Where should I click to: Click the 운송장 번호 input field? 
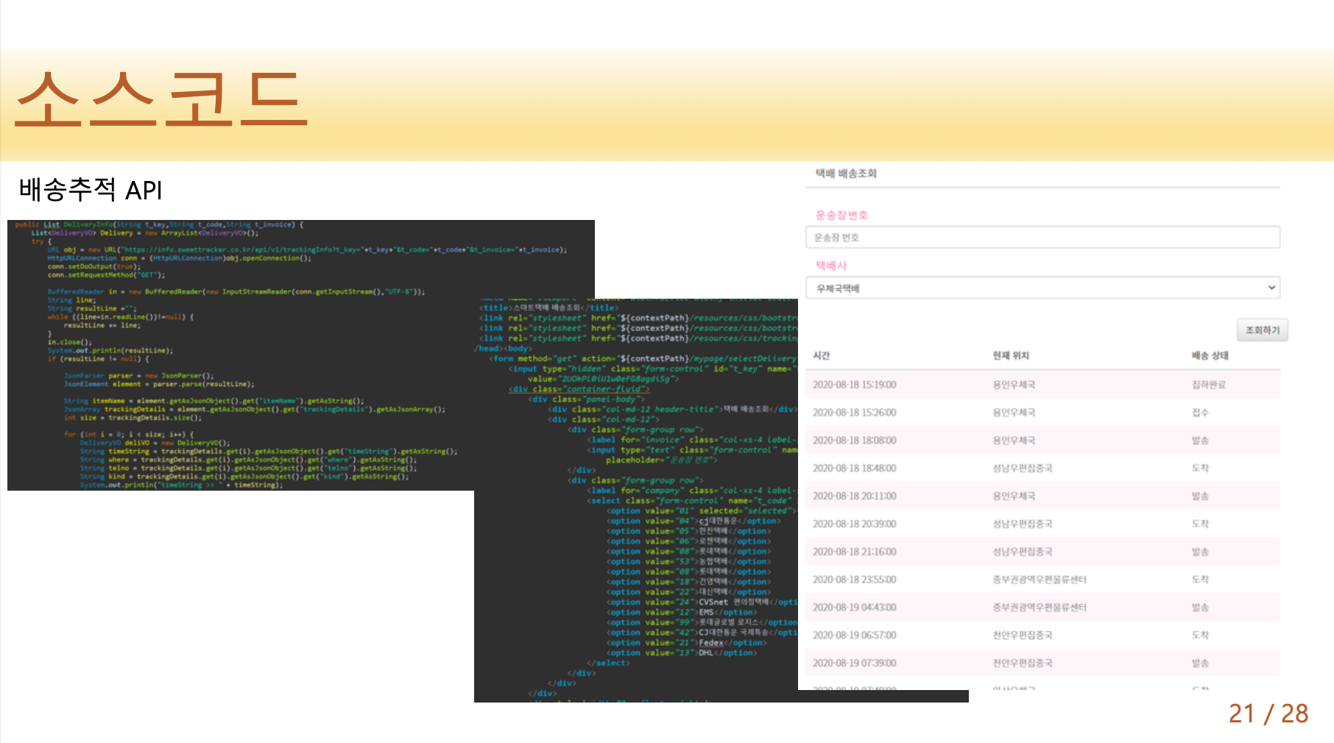pos(1042,238)
